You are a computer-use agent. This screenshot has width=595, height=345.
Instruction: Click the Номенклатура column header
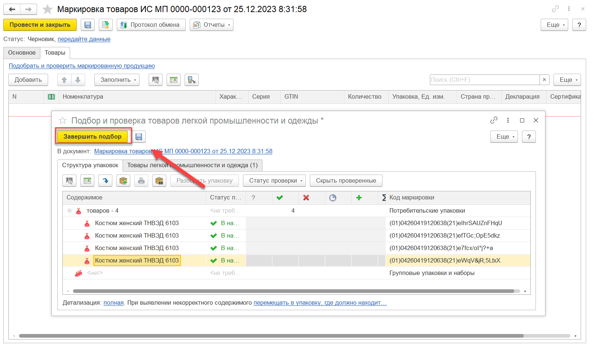[x=137, y=97]
